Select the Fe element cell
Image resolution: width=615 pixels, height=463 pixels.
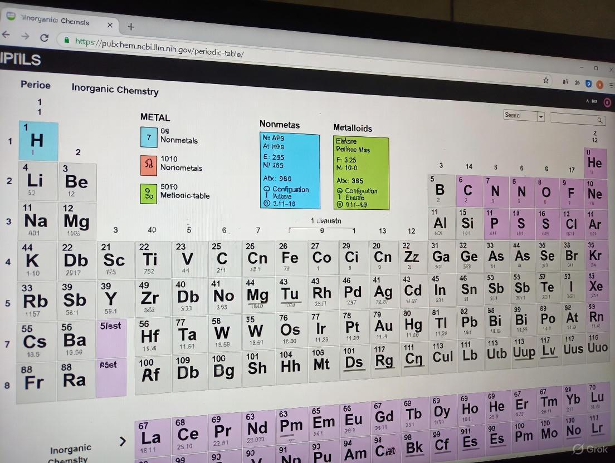(291, 258)
